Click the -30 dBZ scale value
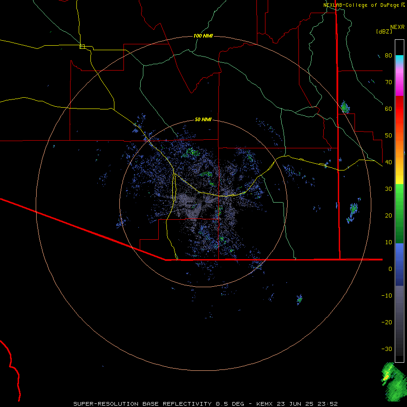Image resolution: width=407 pixels, height=407 pixels. (387, 349)
